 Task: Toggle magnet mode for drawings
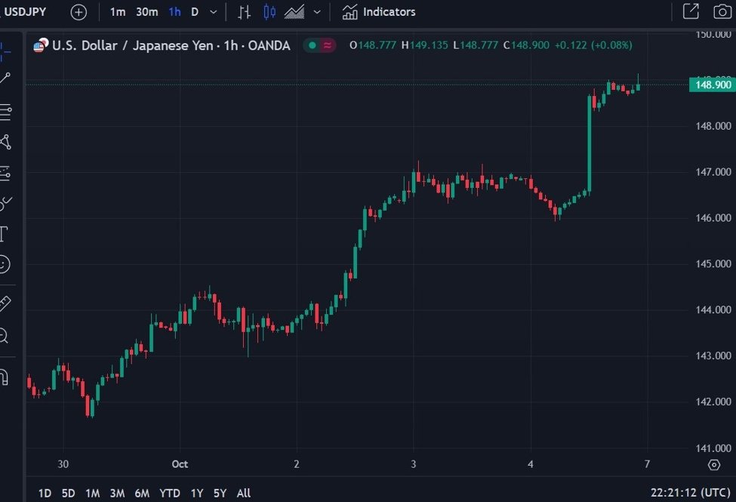5,377
